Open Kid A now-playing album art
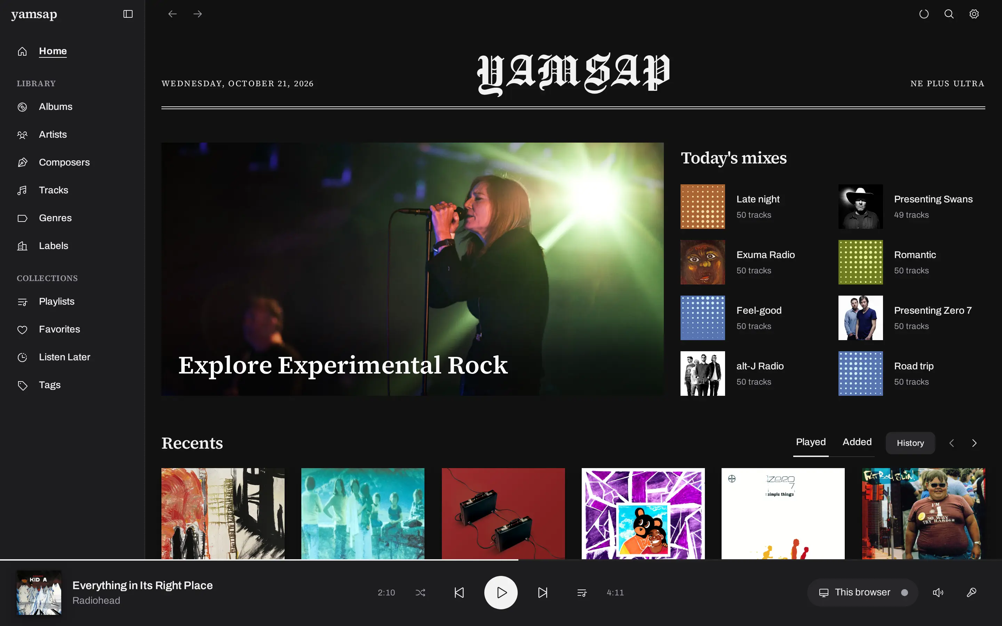1002x626 pixels. (39, 593)
